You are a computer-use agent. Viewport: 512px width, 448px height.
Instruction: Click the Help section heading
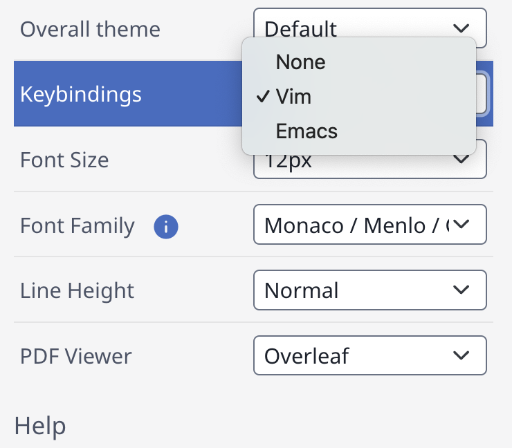(x=40, y=426)
